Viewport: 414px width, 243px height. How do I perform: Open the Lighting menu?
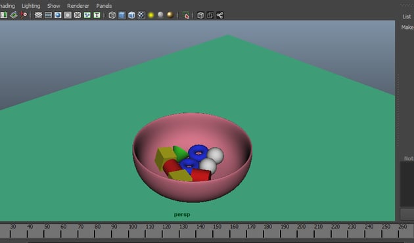tap(31, 6)
